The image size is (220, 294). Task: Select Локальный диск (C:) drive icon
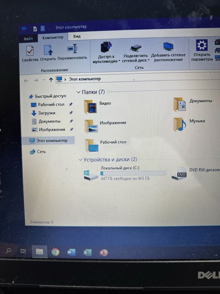(91, 175)
